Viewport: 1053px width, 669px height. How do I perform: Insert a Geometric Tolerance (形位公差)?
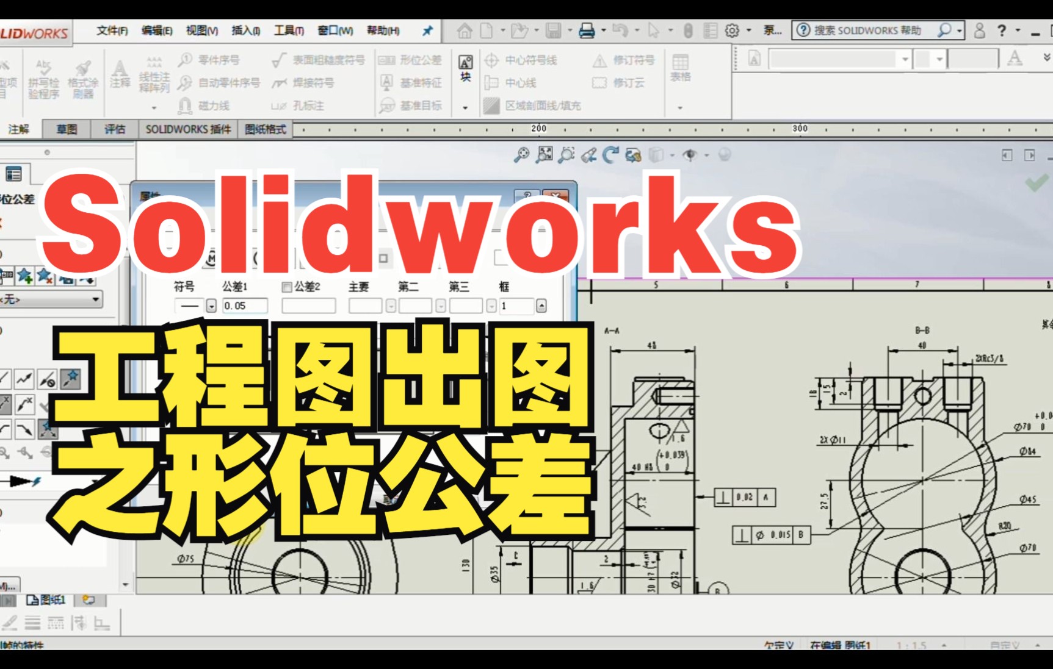coord(410,60)
